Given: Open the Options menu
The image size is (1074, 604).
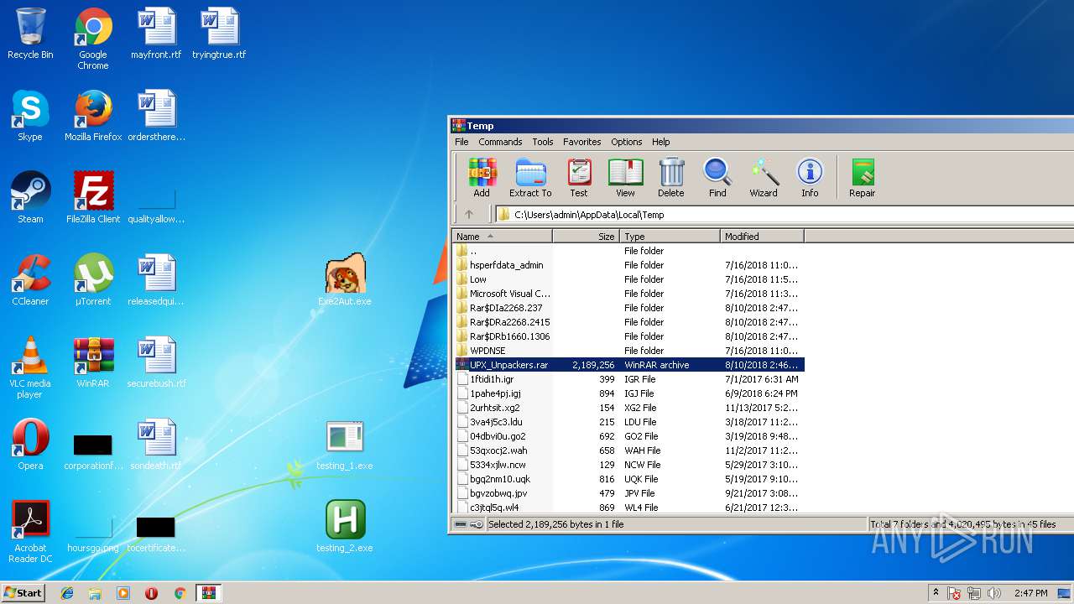Looking at the screenshot, I should [626, 142].
